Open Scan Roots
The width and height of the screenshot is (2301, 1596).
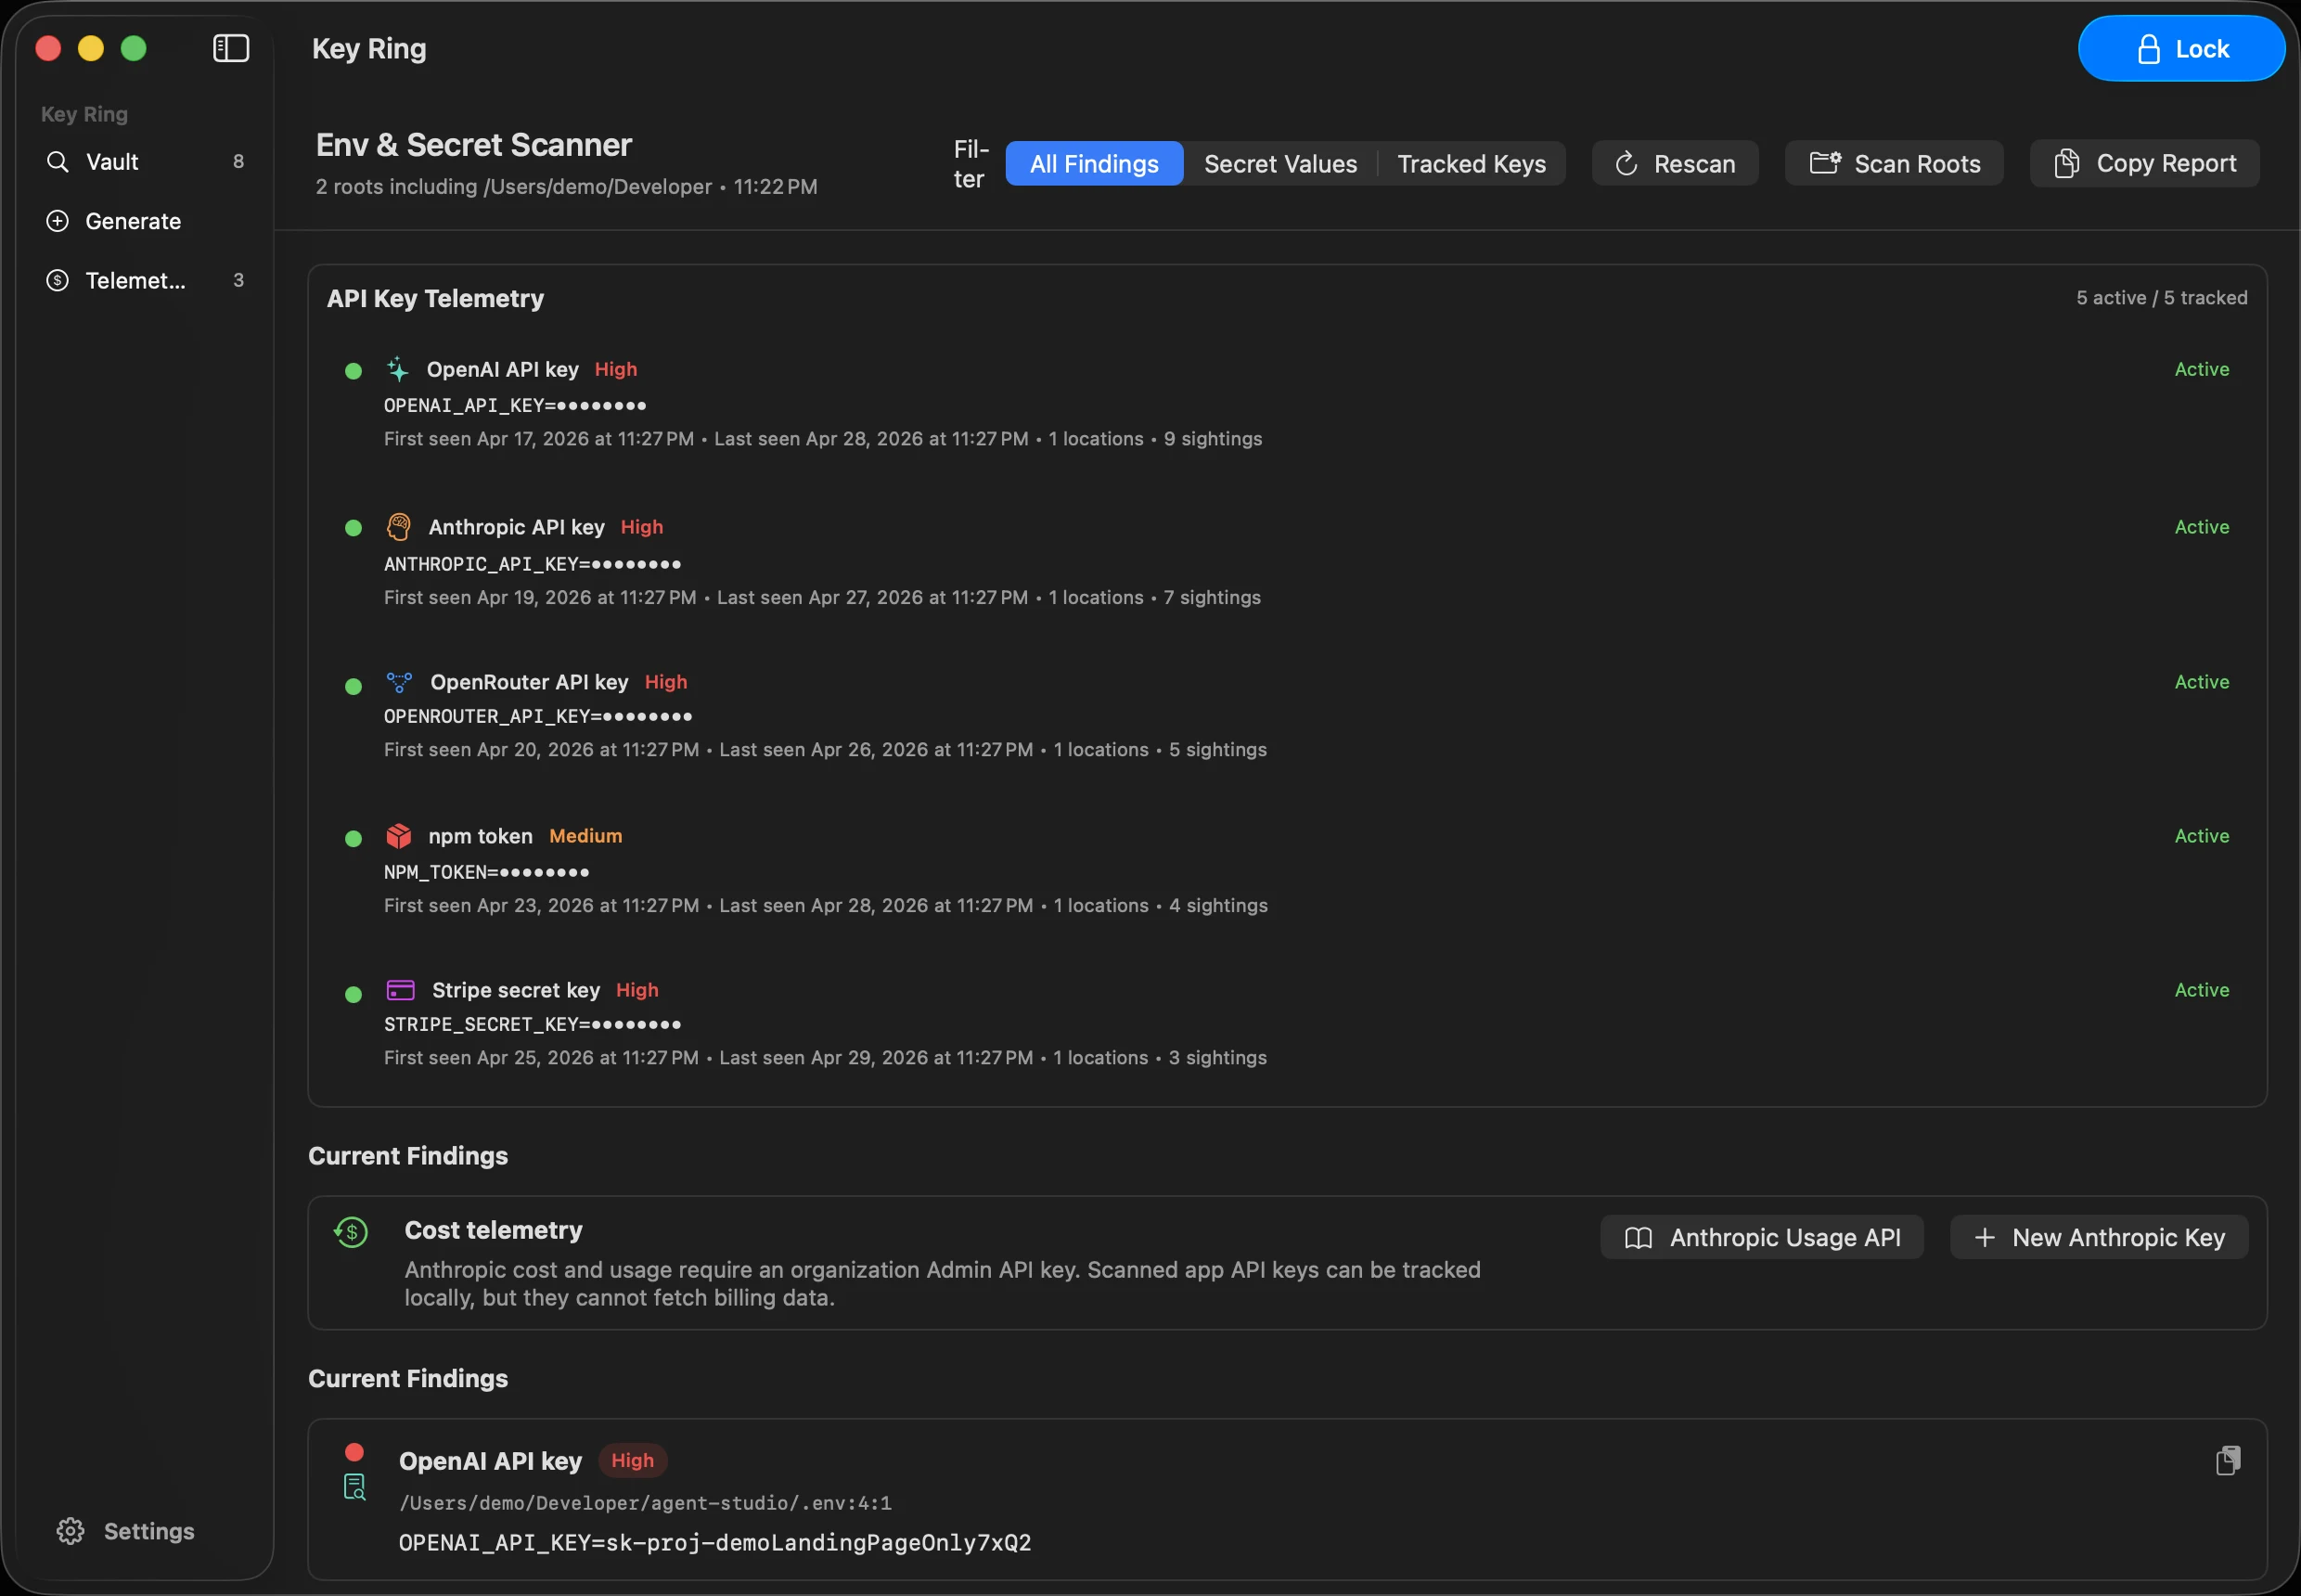pyautogui.click(x=1894, y=163)
